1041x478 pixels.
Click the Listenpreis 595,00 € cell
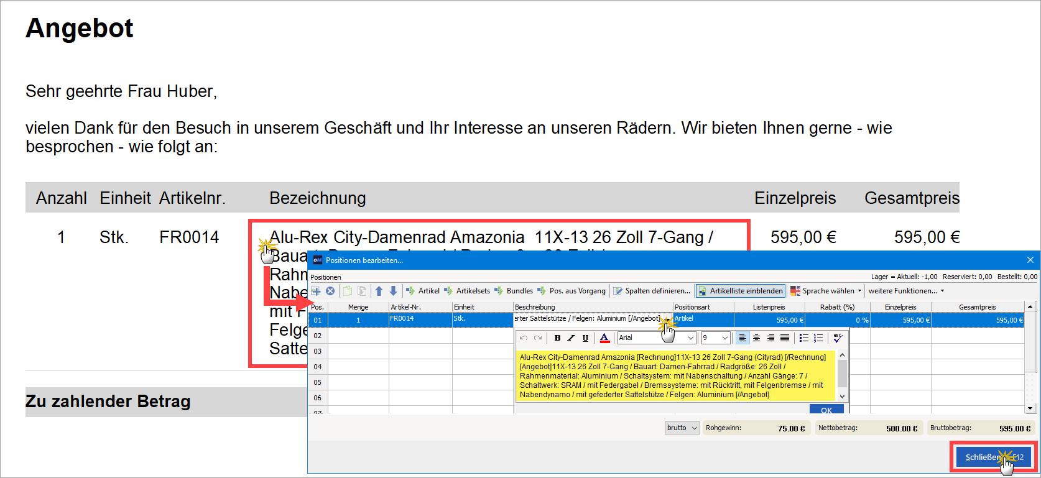(x=769, y=320)
